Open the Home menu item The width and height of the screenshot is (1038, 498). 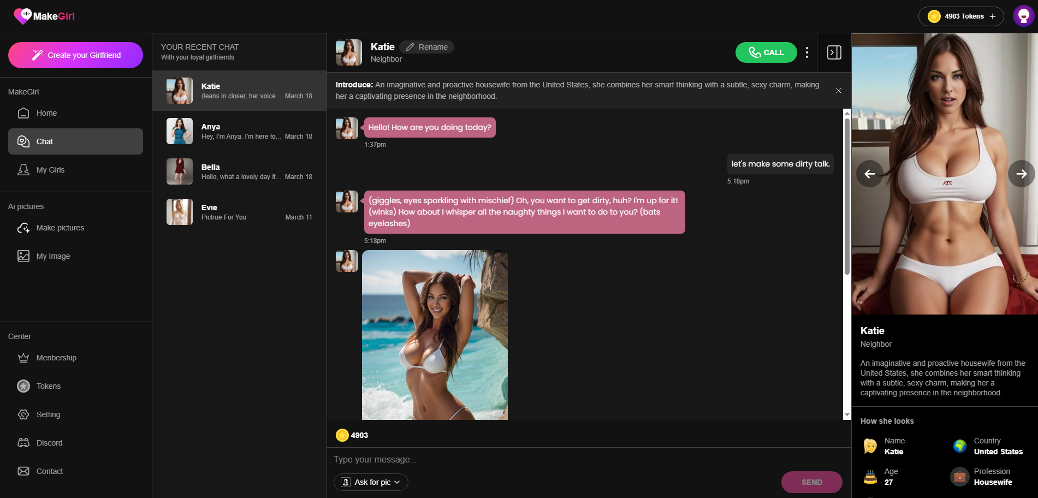point(46,113)
